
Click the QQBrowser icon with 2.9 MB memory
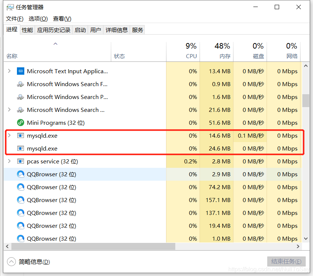tap(21, 174)
